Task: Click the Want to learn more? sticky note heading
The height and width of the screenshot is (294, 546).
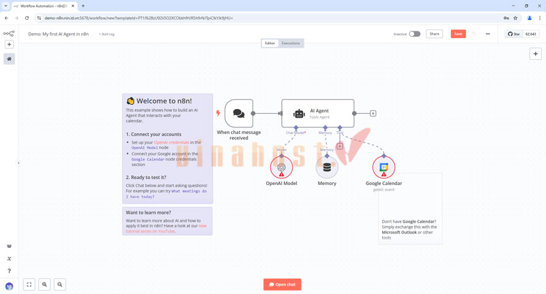Action: coord(148,212)
